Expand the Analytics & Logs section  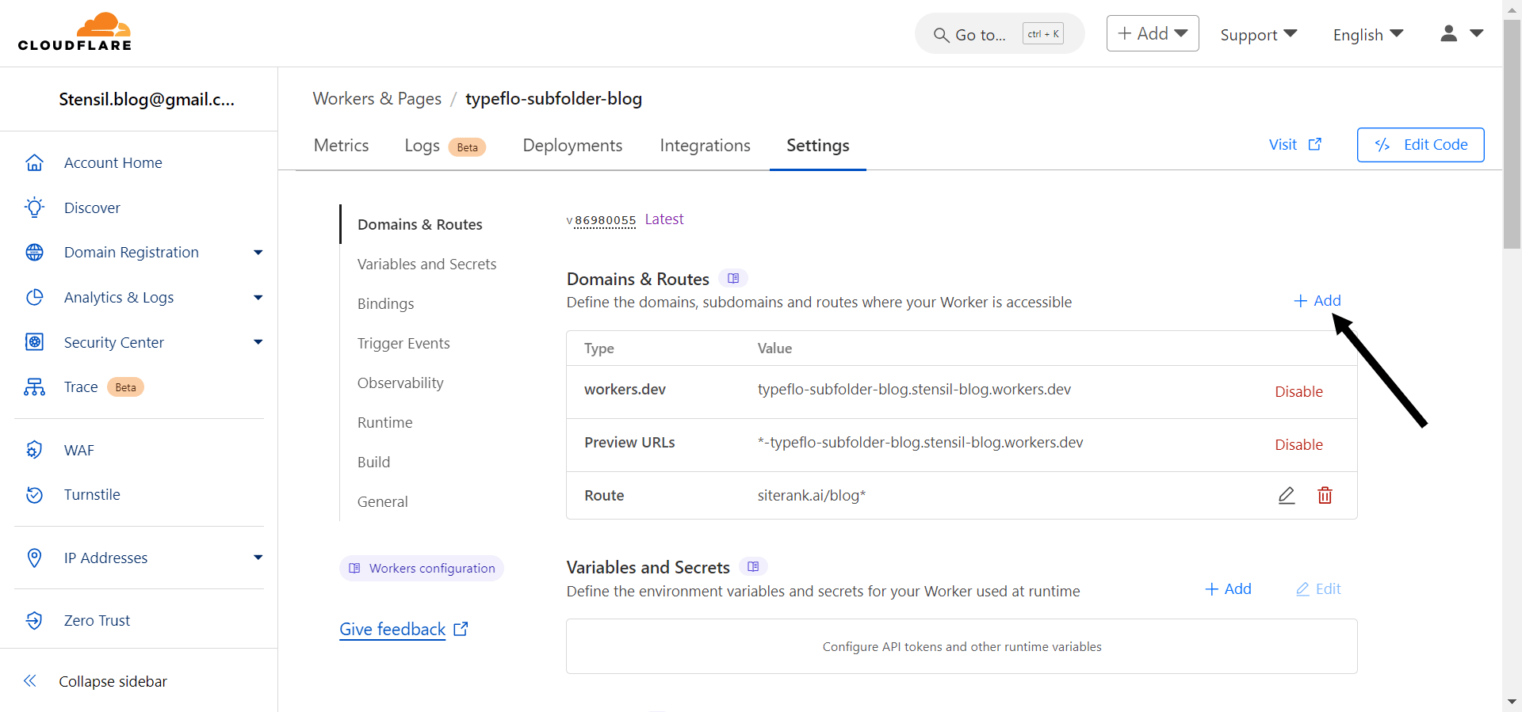tap(258, 298)
